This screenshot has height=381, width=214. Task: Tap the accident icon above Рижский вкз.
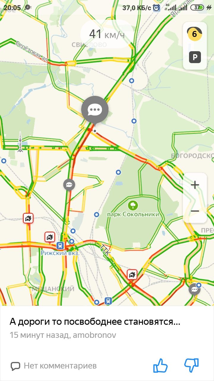point(50,237)
